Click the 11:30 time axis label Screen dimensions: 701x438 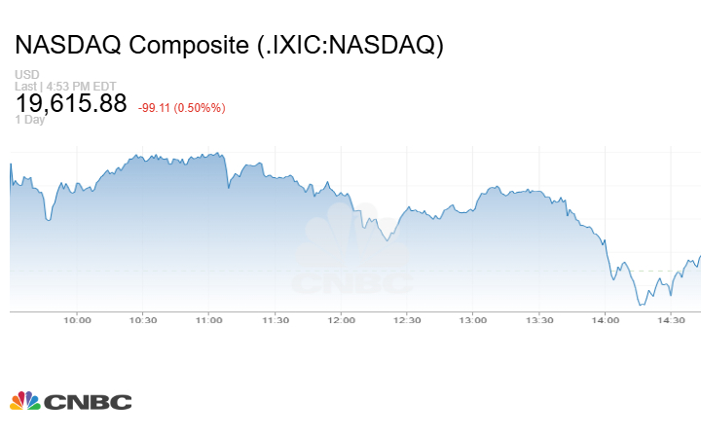(276, 320)
